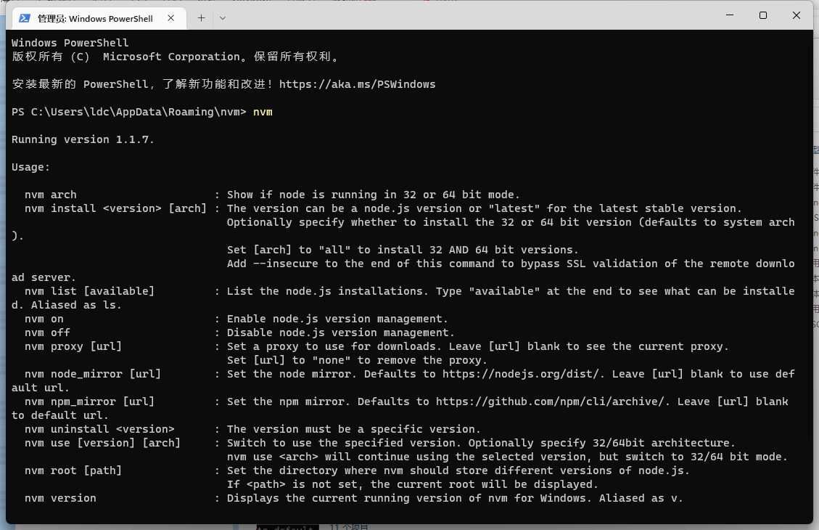Click the 'nvm list [available]' entry

coord(89,291)
